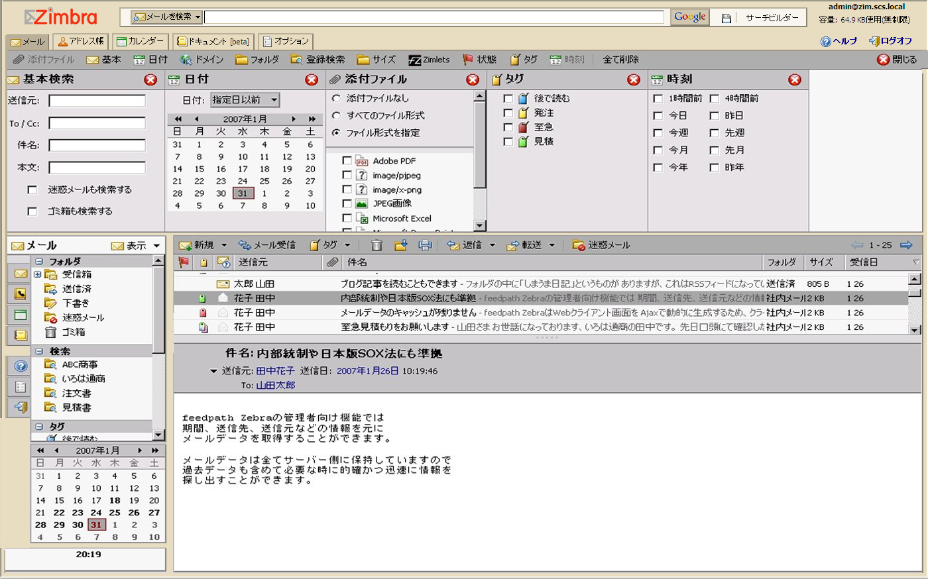Open the 返信 reply dropdown arrow
Screen dimensions: 928x579
tap(493, 245)
